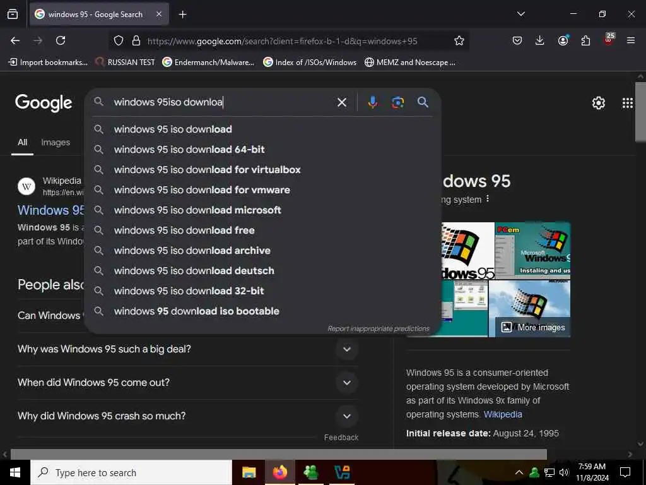
Task: Click the horizontal scrollbar at page bottom
Action: tap(278, 455)
